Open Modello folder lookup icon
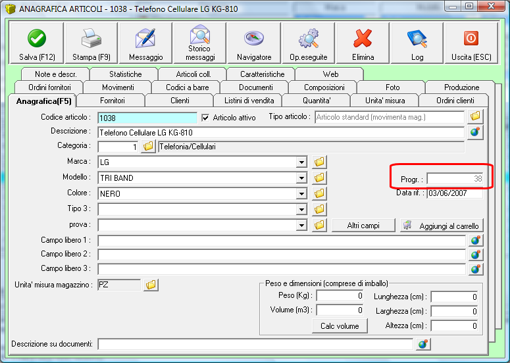 pyautogui.click(x=319, y=178)
